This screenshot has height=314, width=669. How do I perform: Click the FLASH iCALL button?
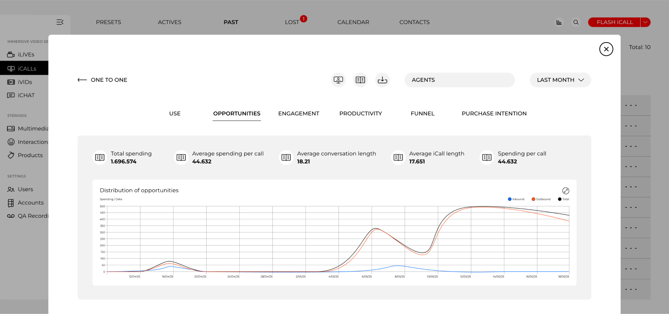[x=614, y=22]
